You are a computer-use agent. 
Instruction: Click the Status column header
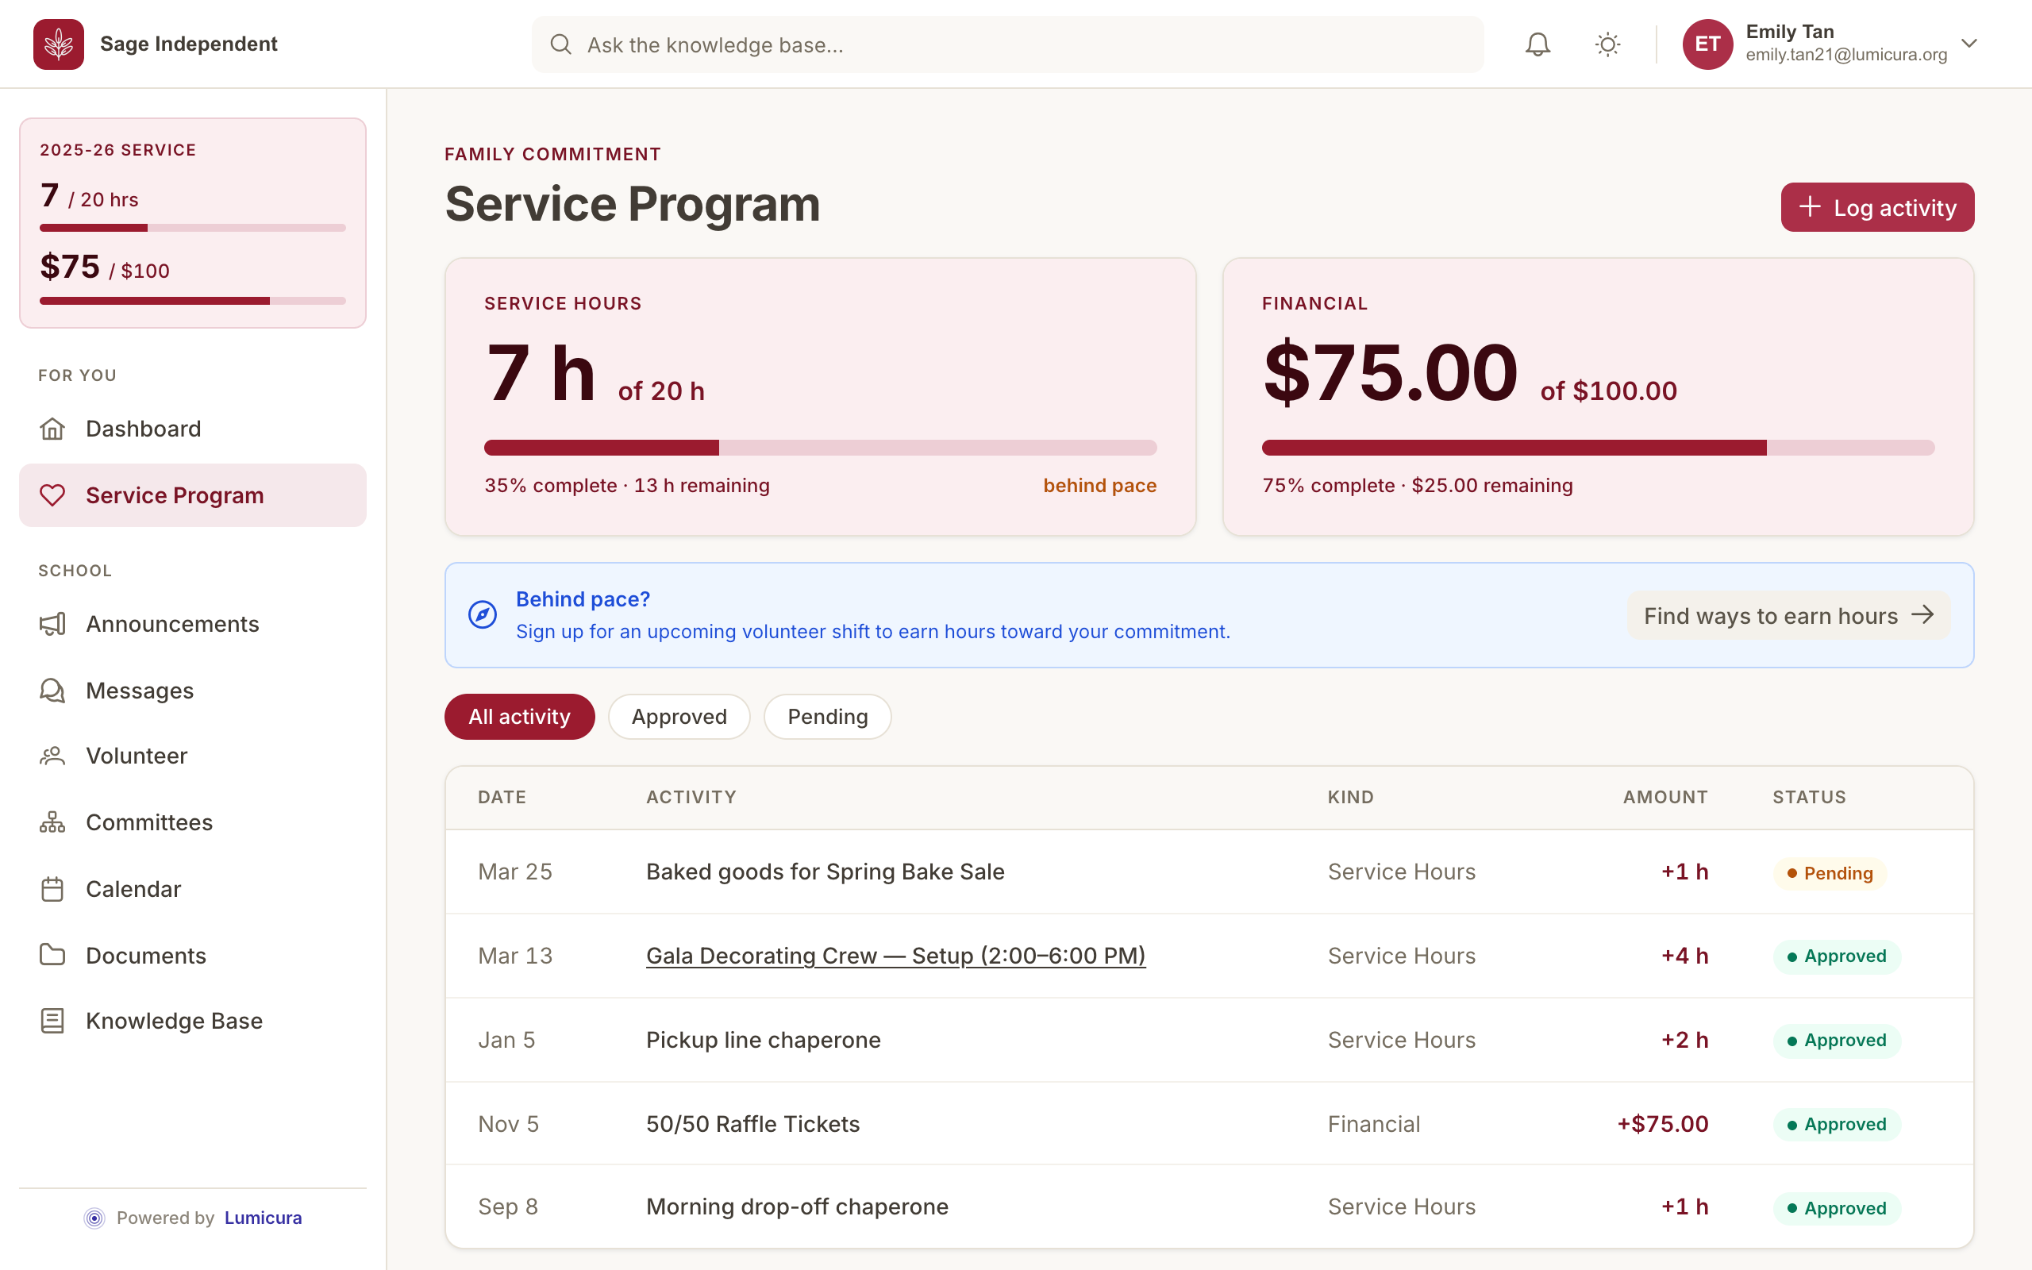click(x=1809, y=797)
